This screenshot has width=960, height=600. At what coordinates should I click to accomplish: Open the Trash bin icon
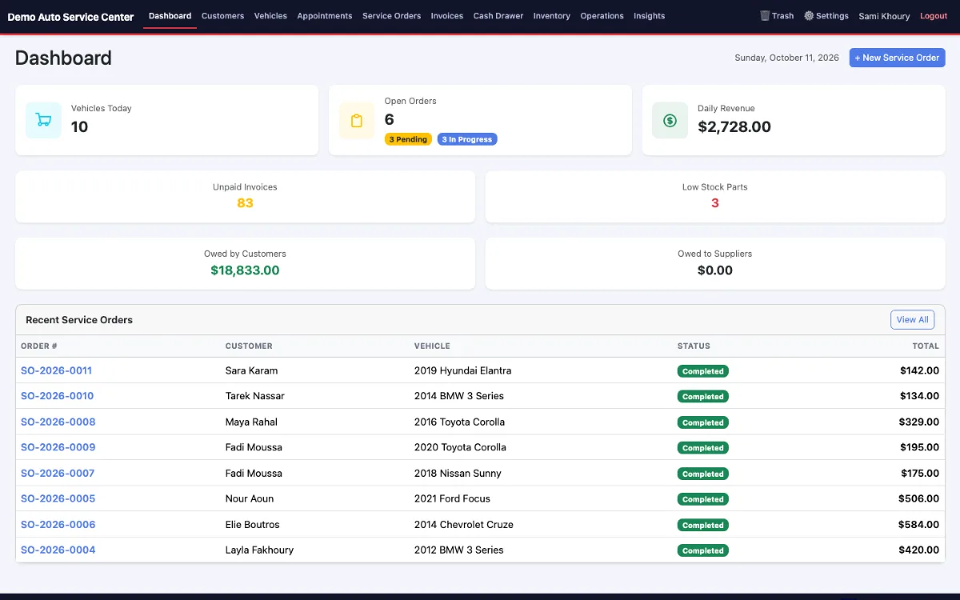pos(765,16)
